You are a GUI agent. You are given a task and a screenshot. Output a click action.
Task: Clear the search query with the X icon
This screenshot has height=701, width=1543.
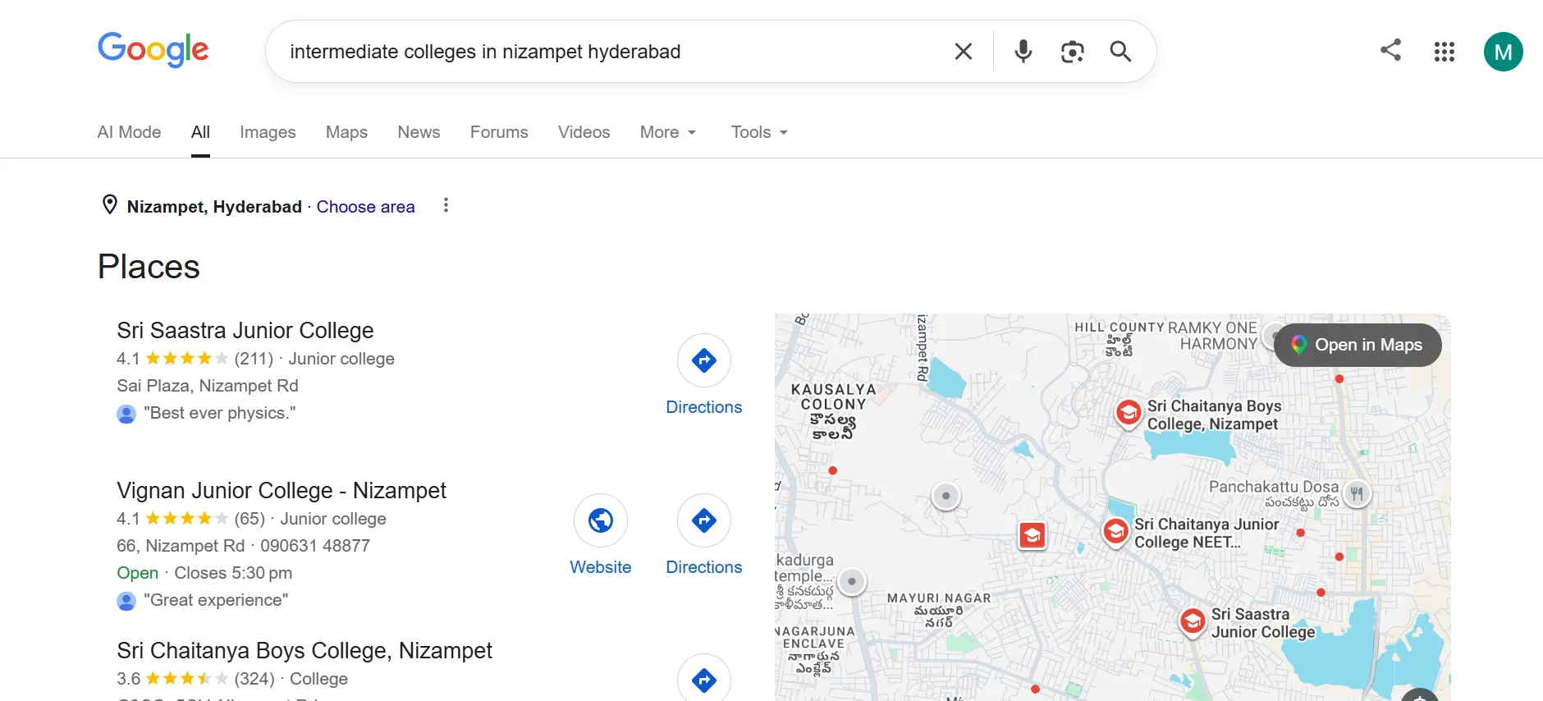964,52
